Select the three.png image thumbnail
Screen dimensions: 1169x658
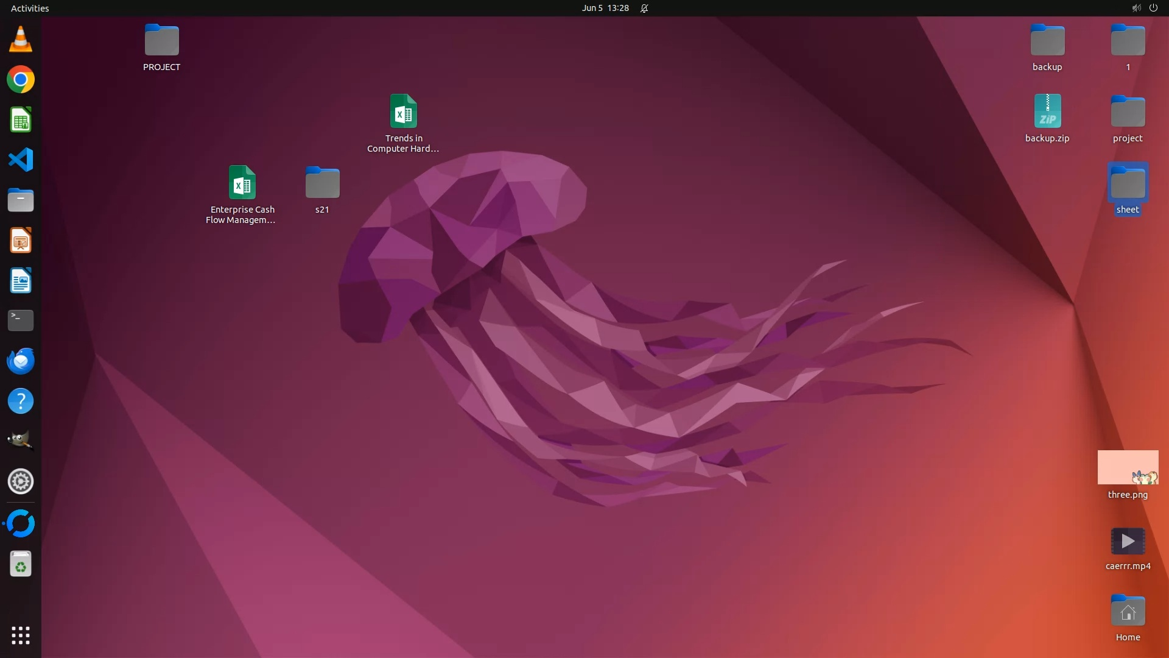pos(1128,468)
